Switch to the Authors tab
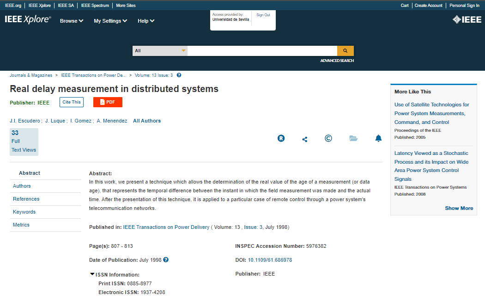 pyautogui.click(x=22, y=186)
